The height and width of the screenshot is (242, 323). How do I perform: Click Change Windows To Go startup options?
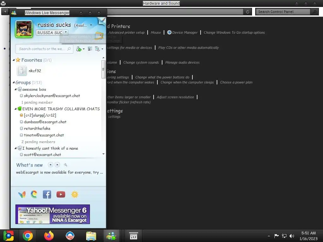tap(234, 32)
